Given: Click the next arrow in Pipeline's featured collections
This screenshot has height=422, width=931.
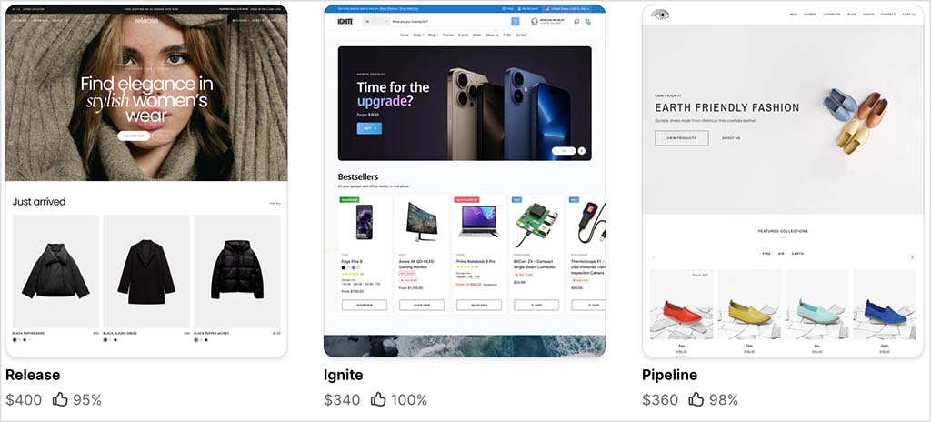Looking at the screenshot, I should 912,257.
